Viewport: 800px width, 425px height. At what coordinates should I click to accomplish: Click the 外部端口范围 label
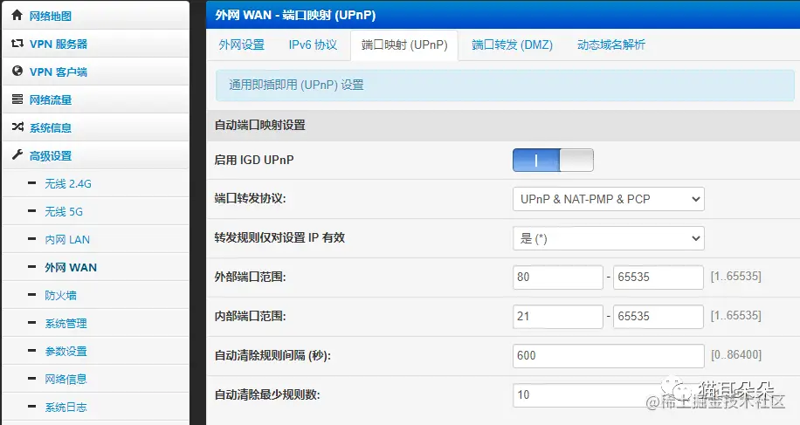point(250,278)
